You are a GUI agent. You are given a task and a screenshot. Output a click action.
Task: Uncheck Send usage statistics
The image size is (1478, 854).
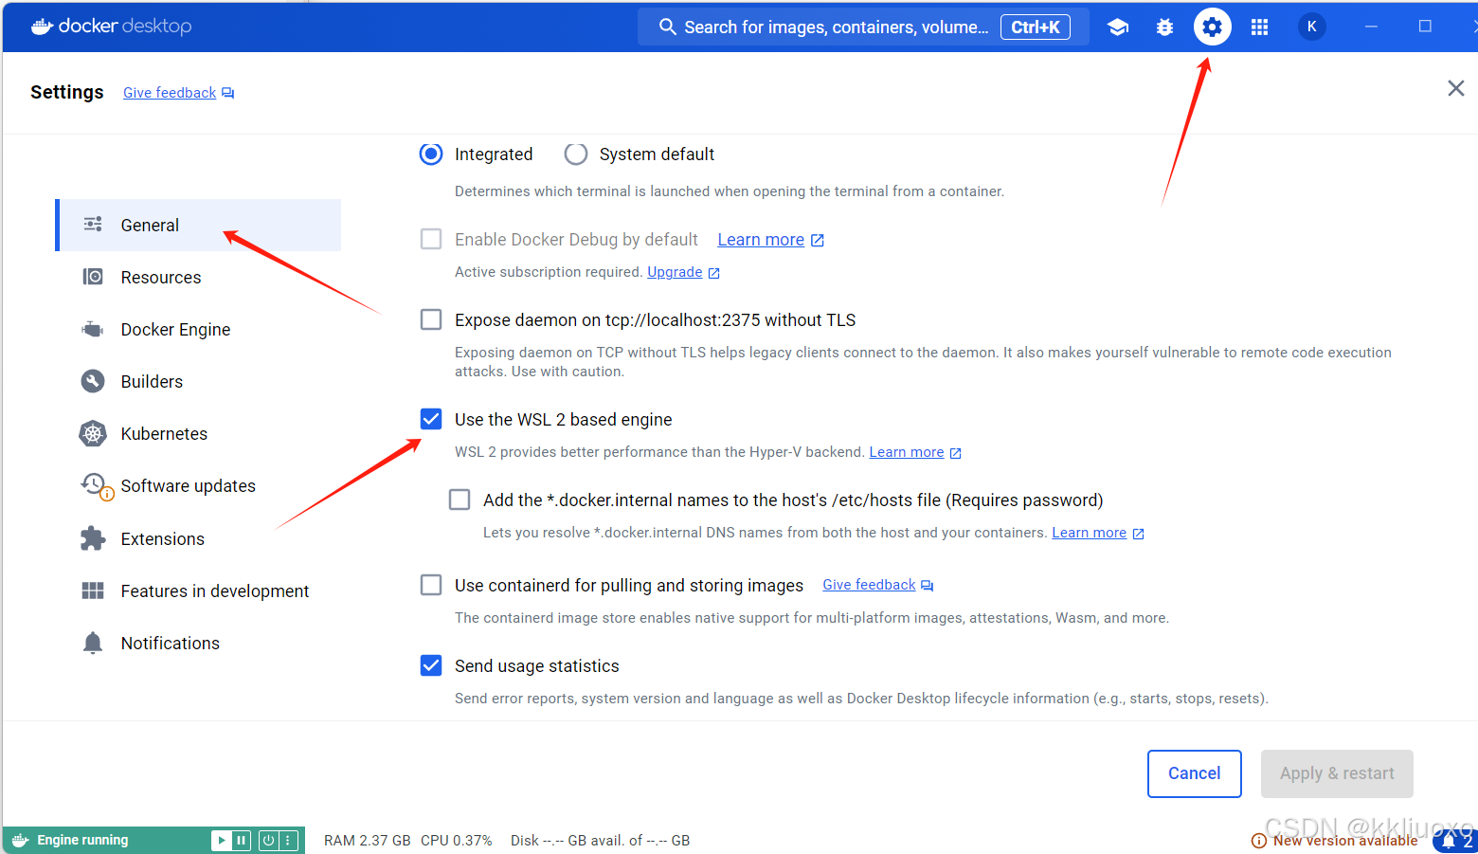coord(431,665)
